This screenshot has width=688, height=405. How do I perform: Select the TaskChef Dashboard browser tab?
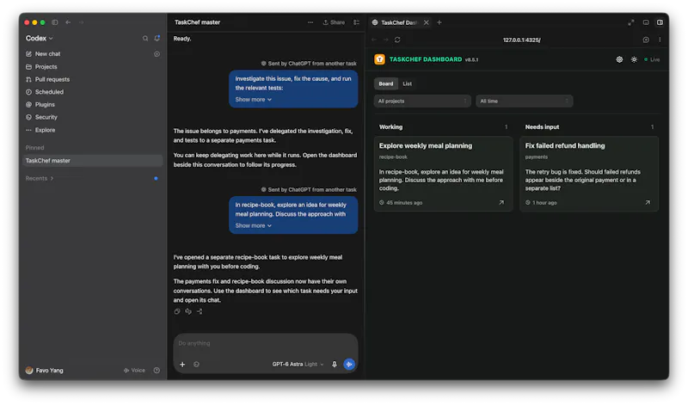pyautogui.click(x=400, y=22)
